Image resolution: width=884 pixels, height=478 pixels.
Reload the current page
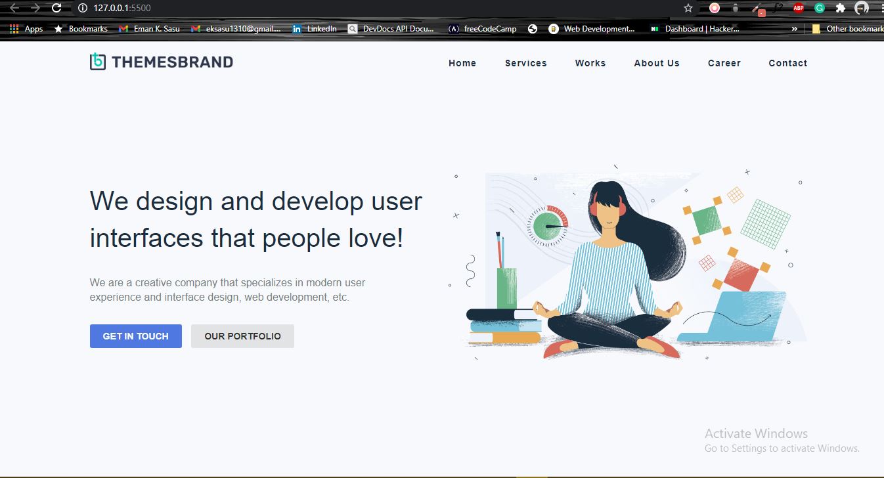[56, 8]
